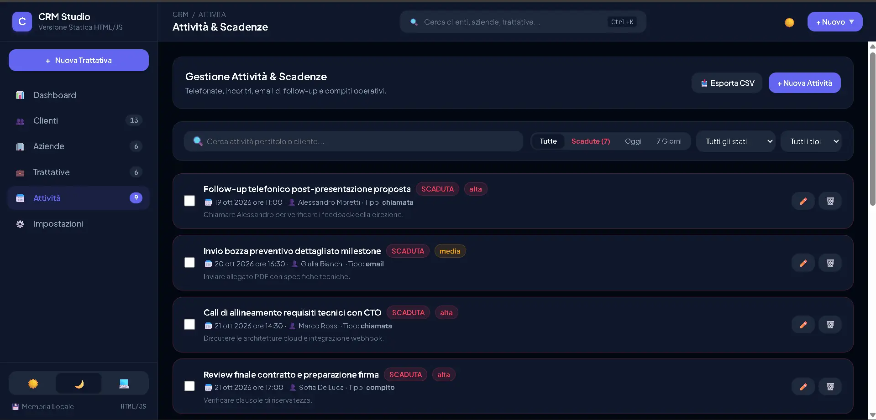The width and height of the screenshot is (876, 420).
Task: Show activities for Oggi
Action: (633, 141)
